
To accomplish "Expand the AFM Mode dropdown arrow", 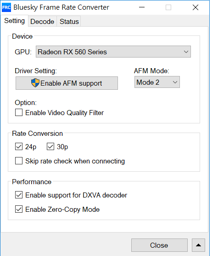I will pos(175,82).
